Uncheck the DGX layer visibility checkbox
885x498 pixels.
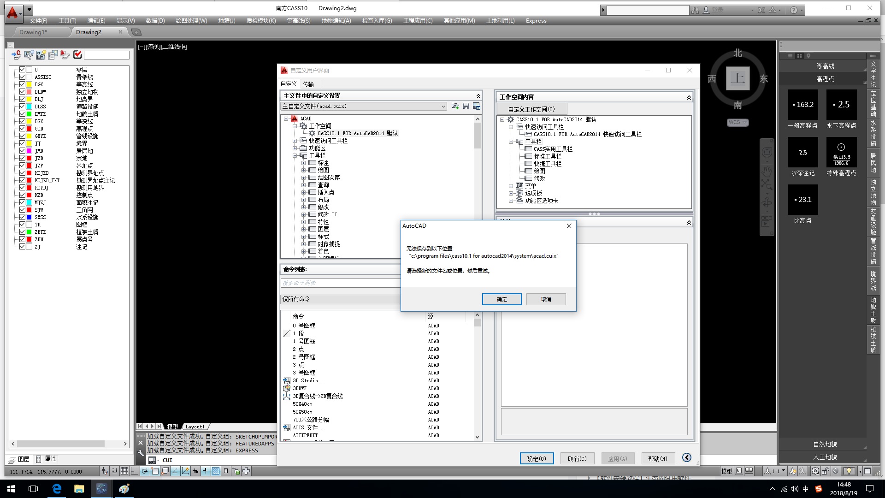tap(22, 84)
